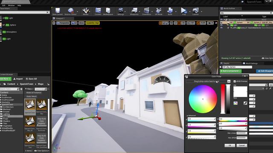Switch to the Viewport 1 tab

pyautogui.click(x=60, y=18)
